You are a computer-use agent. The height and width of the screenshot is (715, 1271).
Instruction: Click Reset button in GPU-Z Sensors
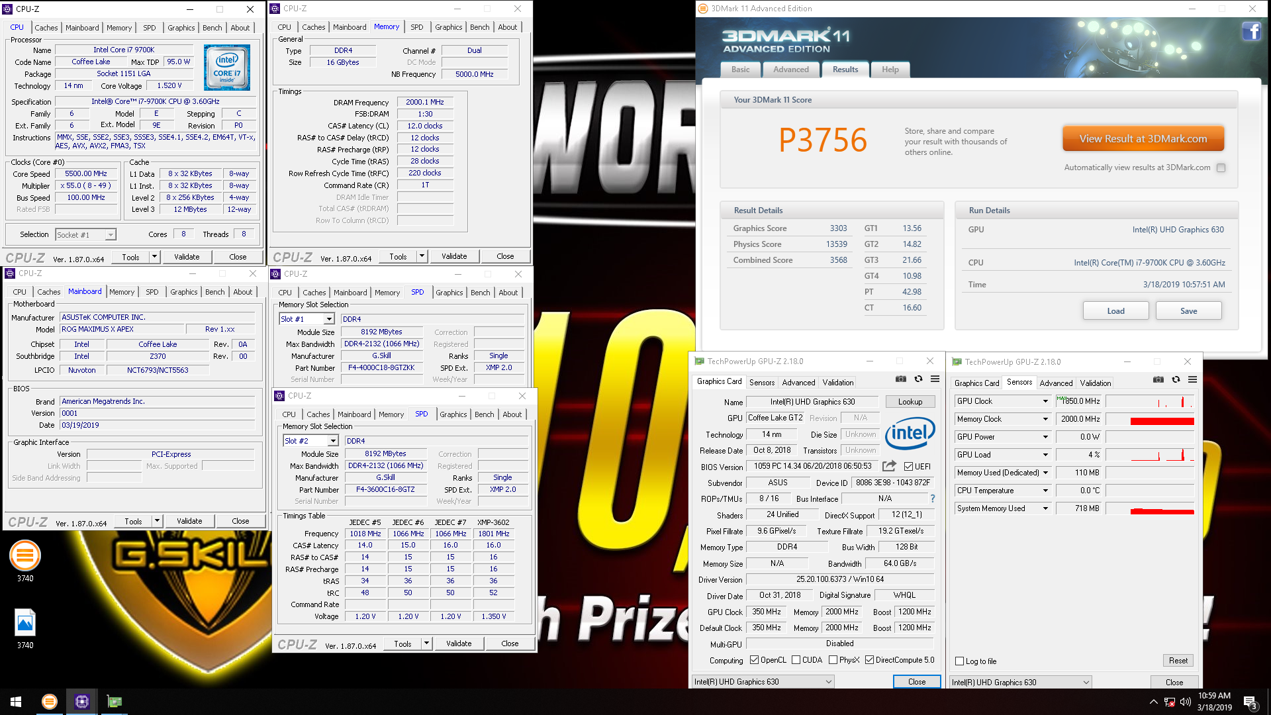coord(1178,661)
